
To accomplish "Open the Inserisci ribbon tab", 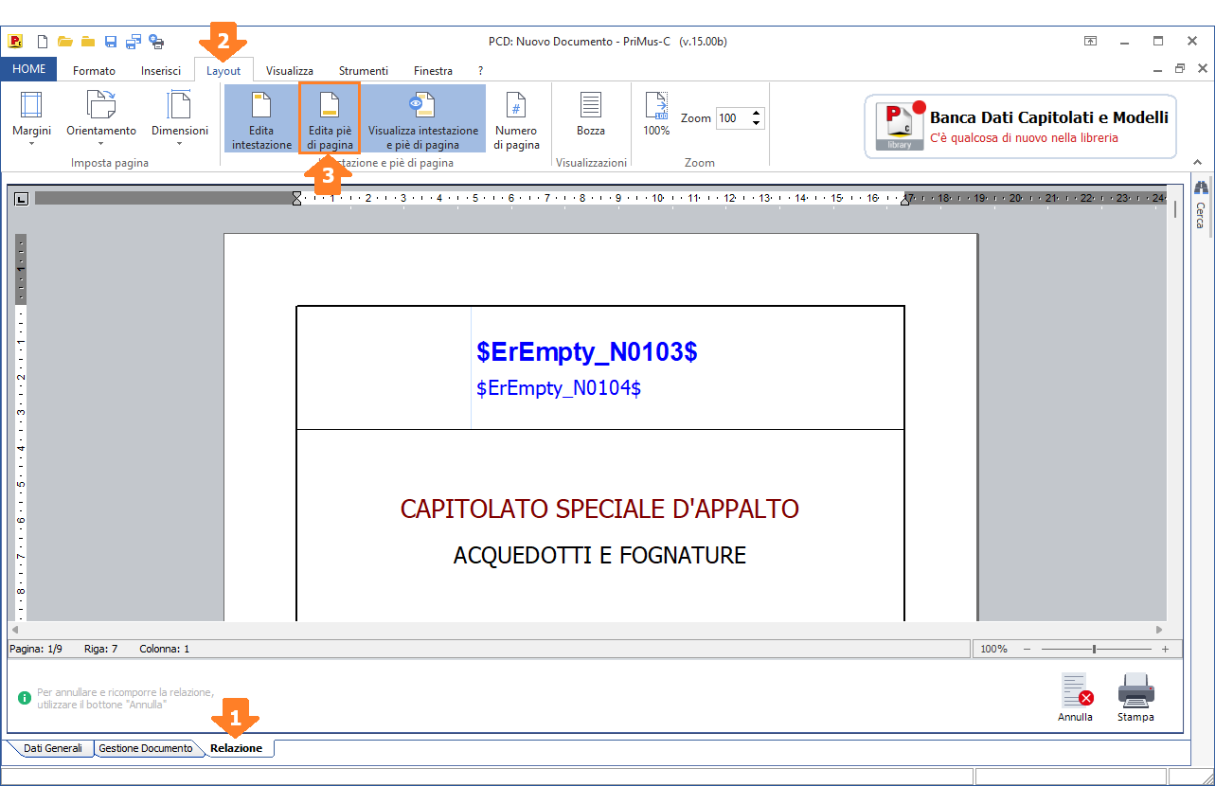I will tap(161, 71).
